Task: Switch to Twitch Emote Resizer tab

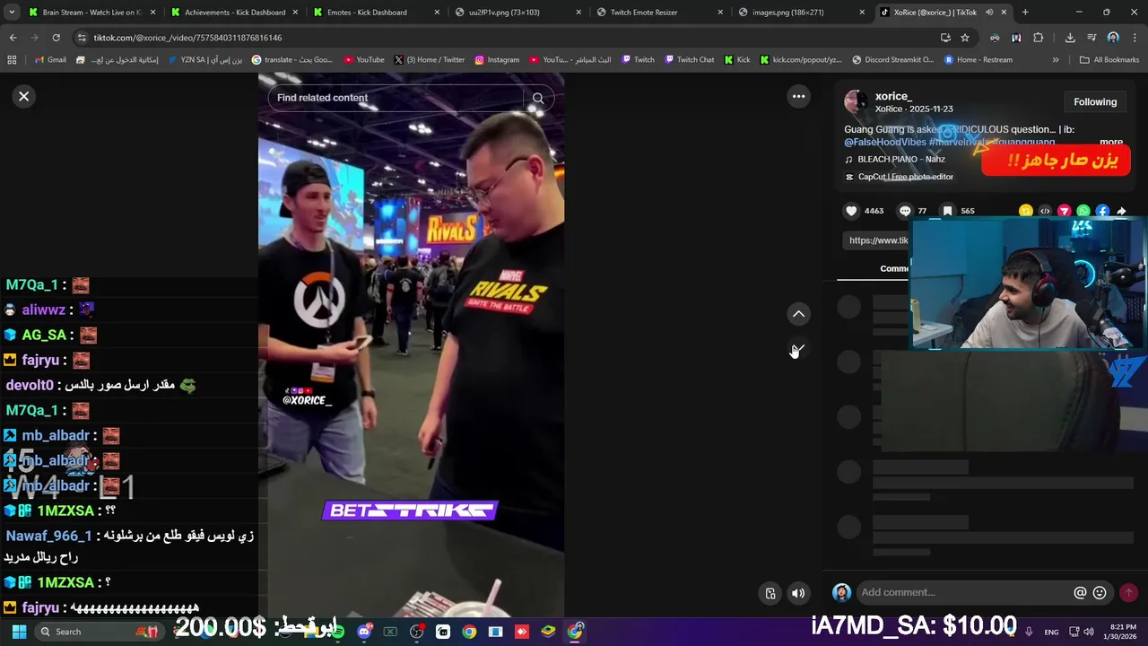Action: (x=659, y=13)
